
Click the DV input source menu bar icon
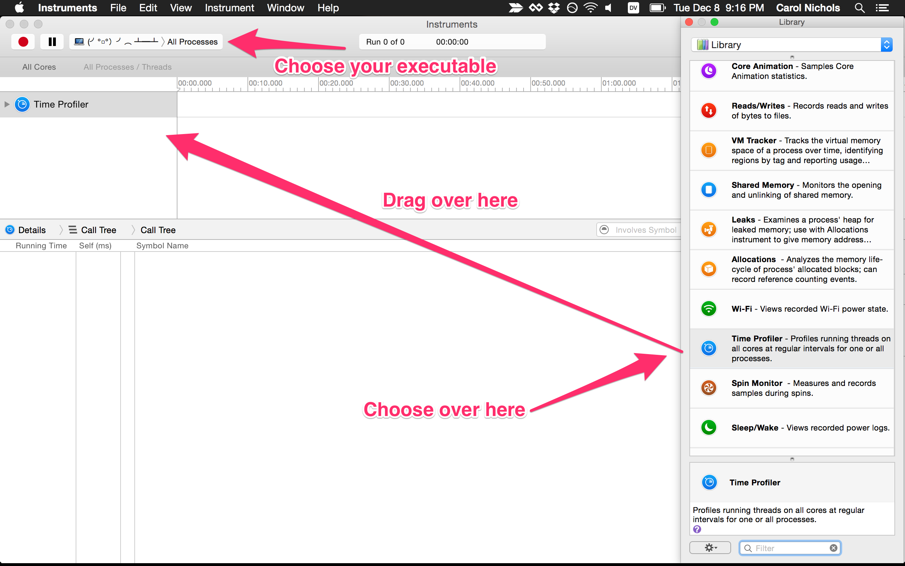tap(633, 8)
